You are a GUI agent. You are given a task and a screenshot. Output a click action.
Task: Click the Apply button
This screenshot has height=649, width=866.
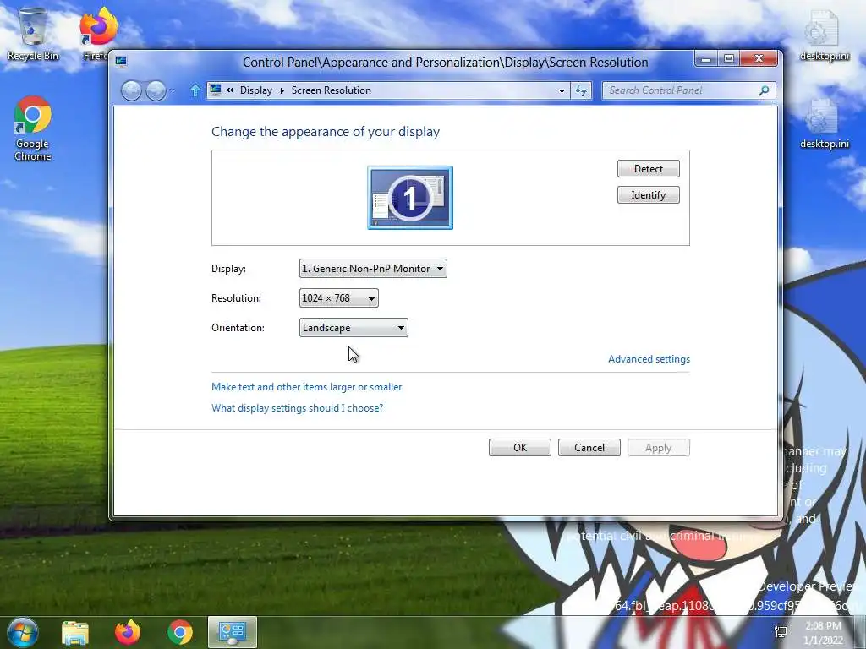click(x=658, y=448)
